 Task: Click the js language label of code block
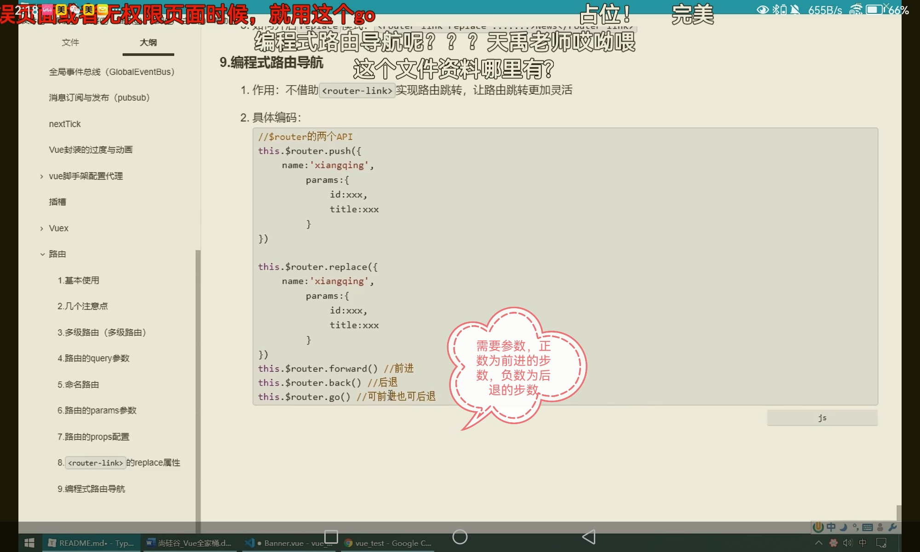click(x=822, y=418)
